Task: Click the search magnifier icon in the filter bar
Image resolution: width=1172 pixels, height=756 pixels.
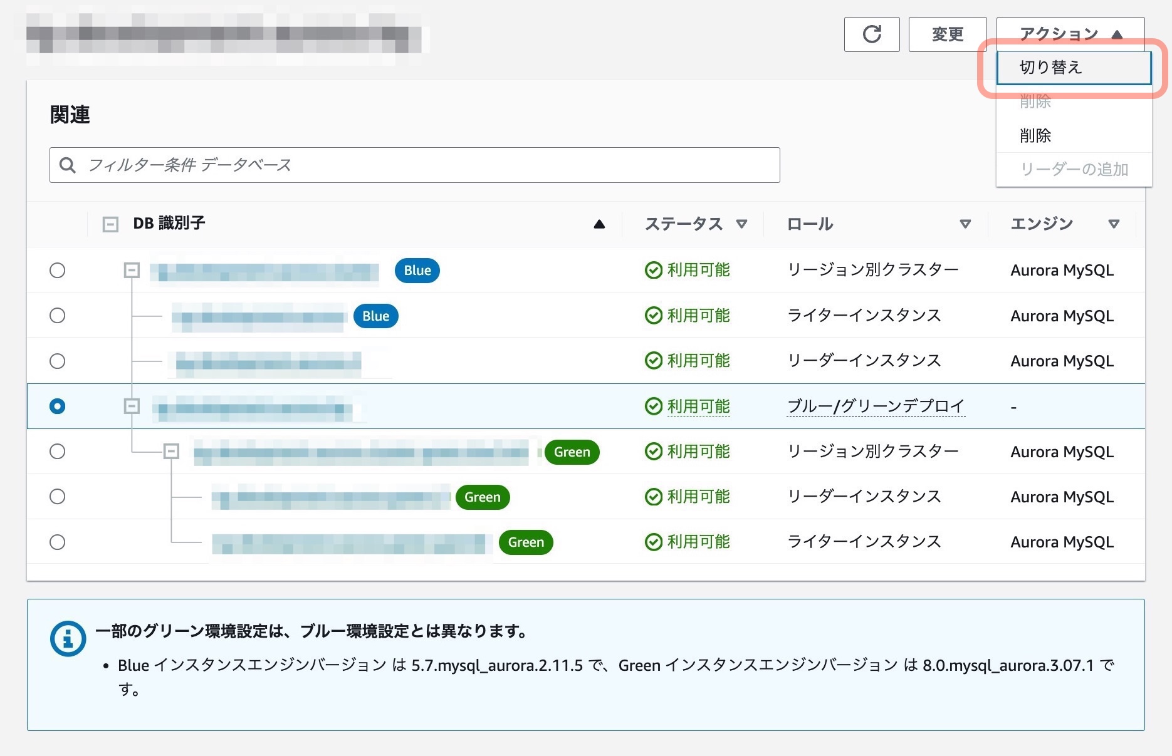Action: coord(68,165)
